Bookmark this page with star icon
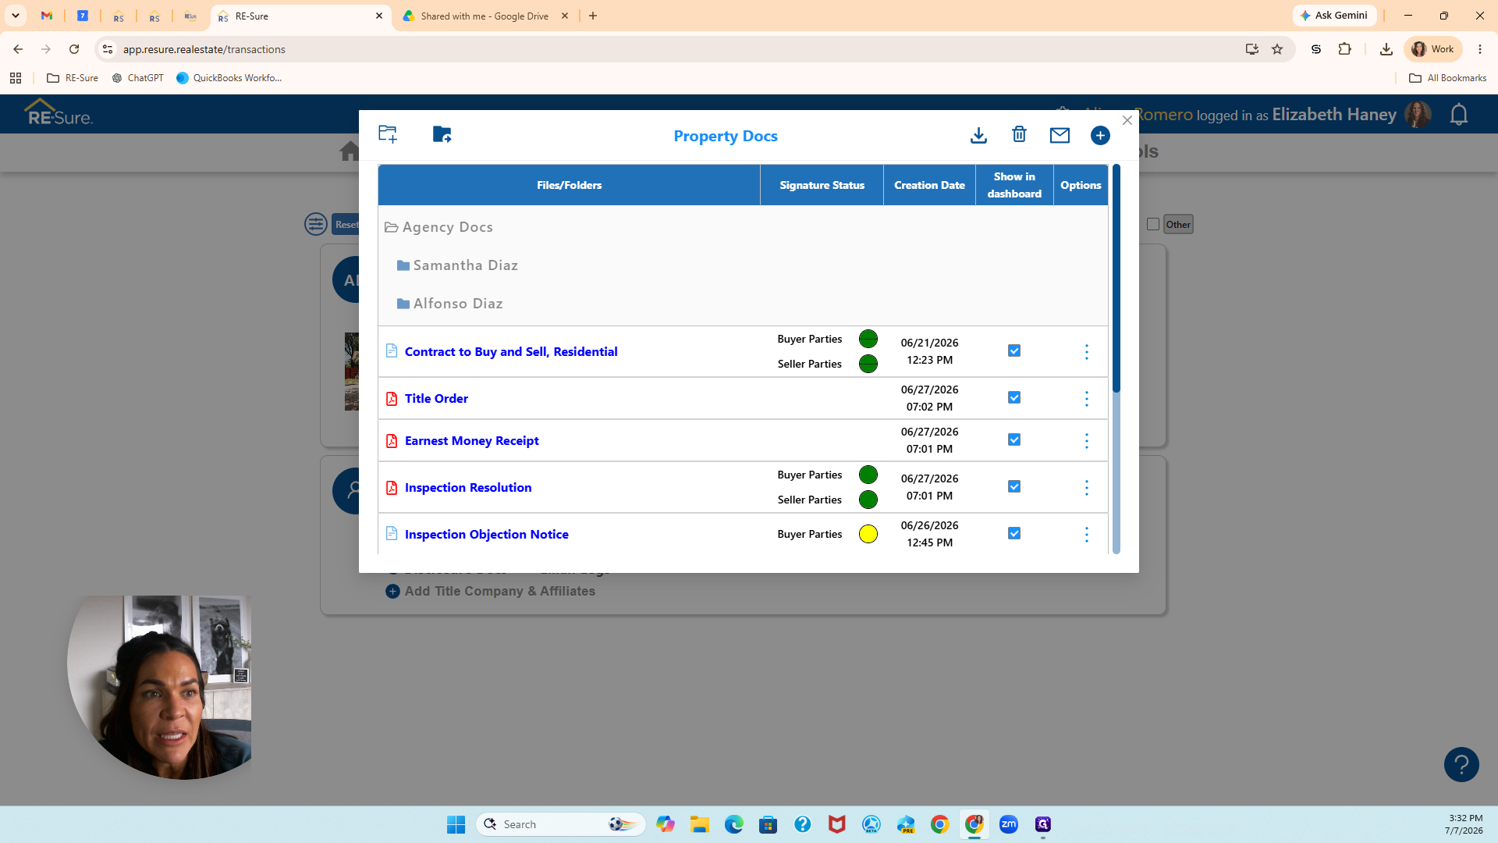Image resolution: width=1498 pixels, height=843 pixels. tap(1277, 49)
